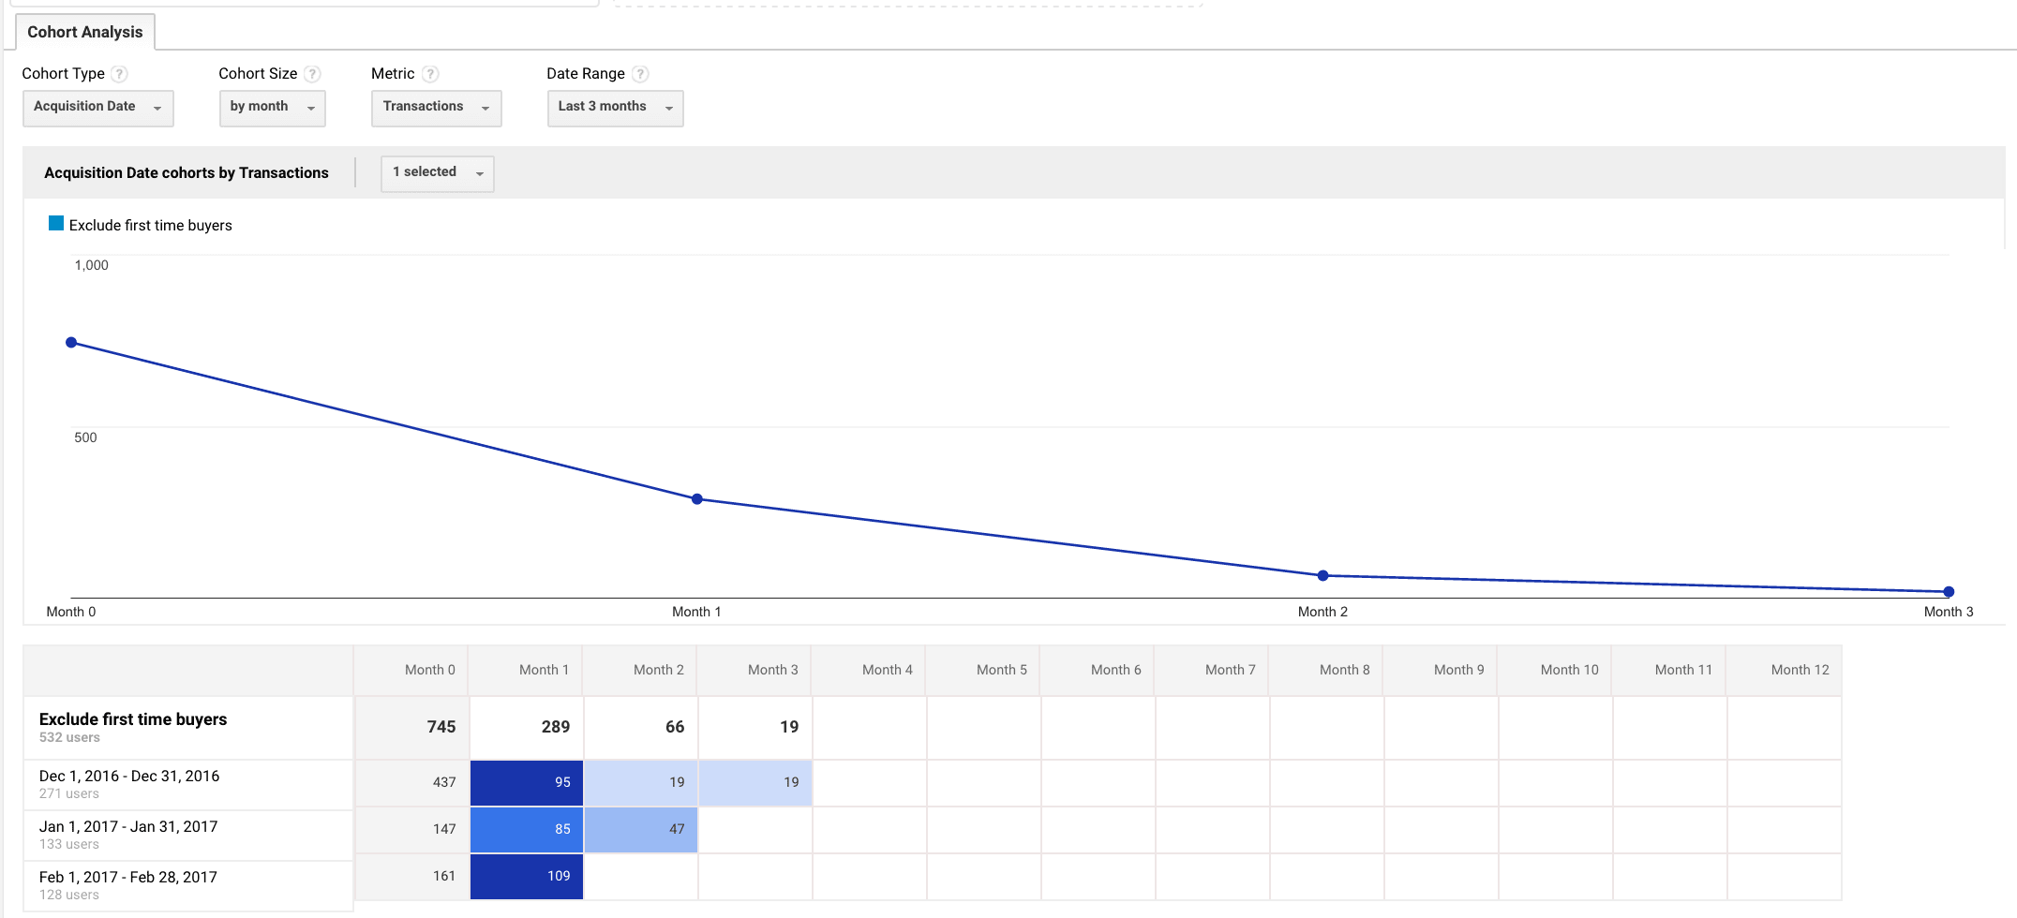The height and width of the screenshot is (918, 2017).
Task: Click the 500 y-axis label
Action: (85, 437)
